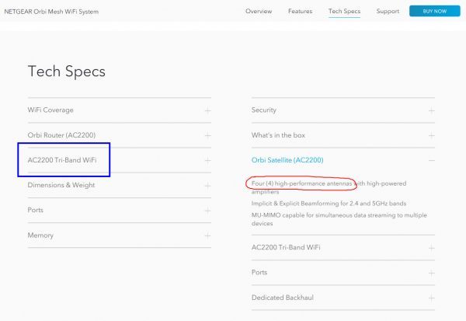
Task: Open the Support tab
Action: 388,12
